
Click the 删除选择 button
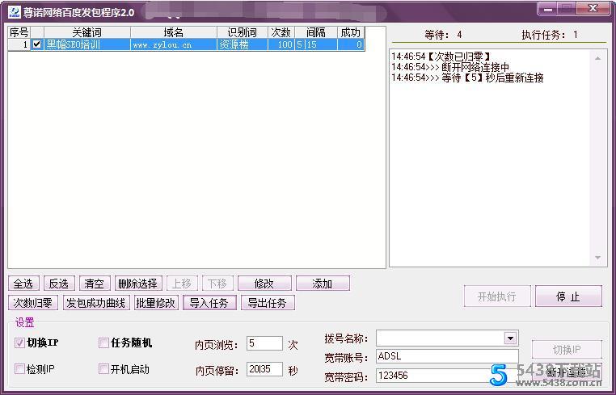click(138, 284)
